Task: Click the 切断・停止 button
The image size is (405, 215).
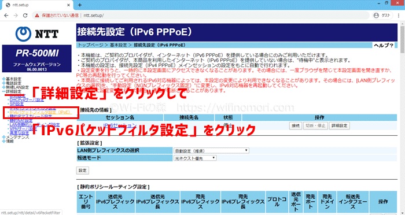Action: (x=315, y=126)
